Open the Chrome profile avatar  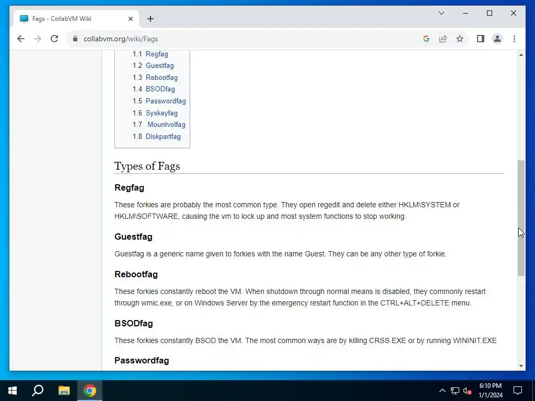497,39
